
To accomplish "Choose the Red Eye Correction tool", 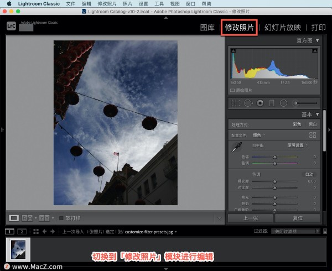I will pos(260,103).
